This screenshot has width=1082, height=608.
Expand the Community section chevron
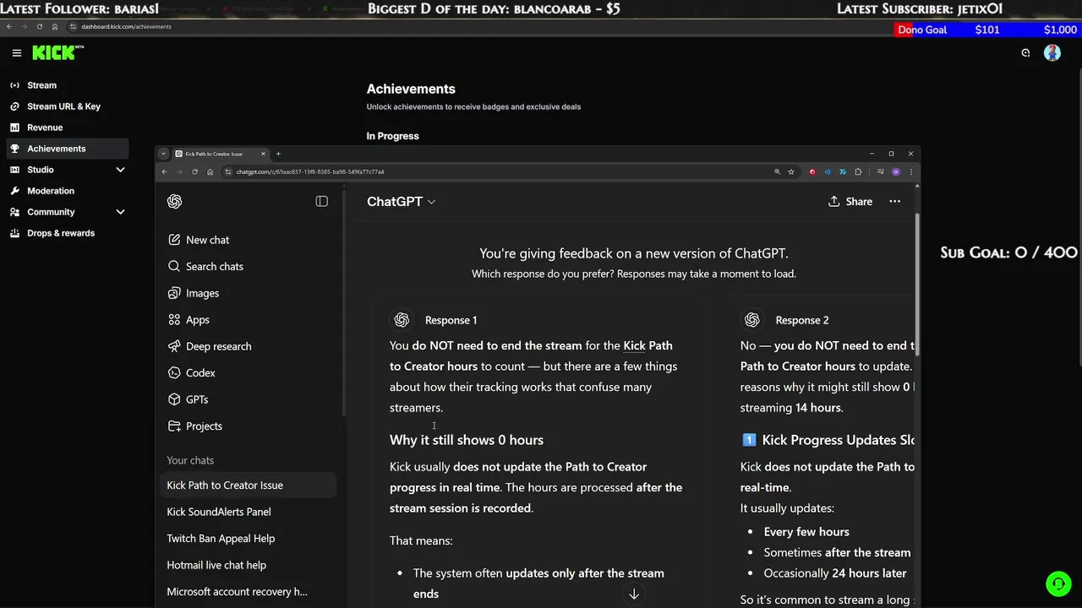tap(120, 212)
